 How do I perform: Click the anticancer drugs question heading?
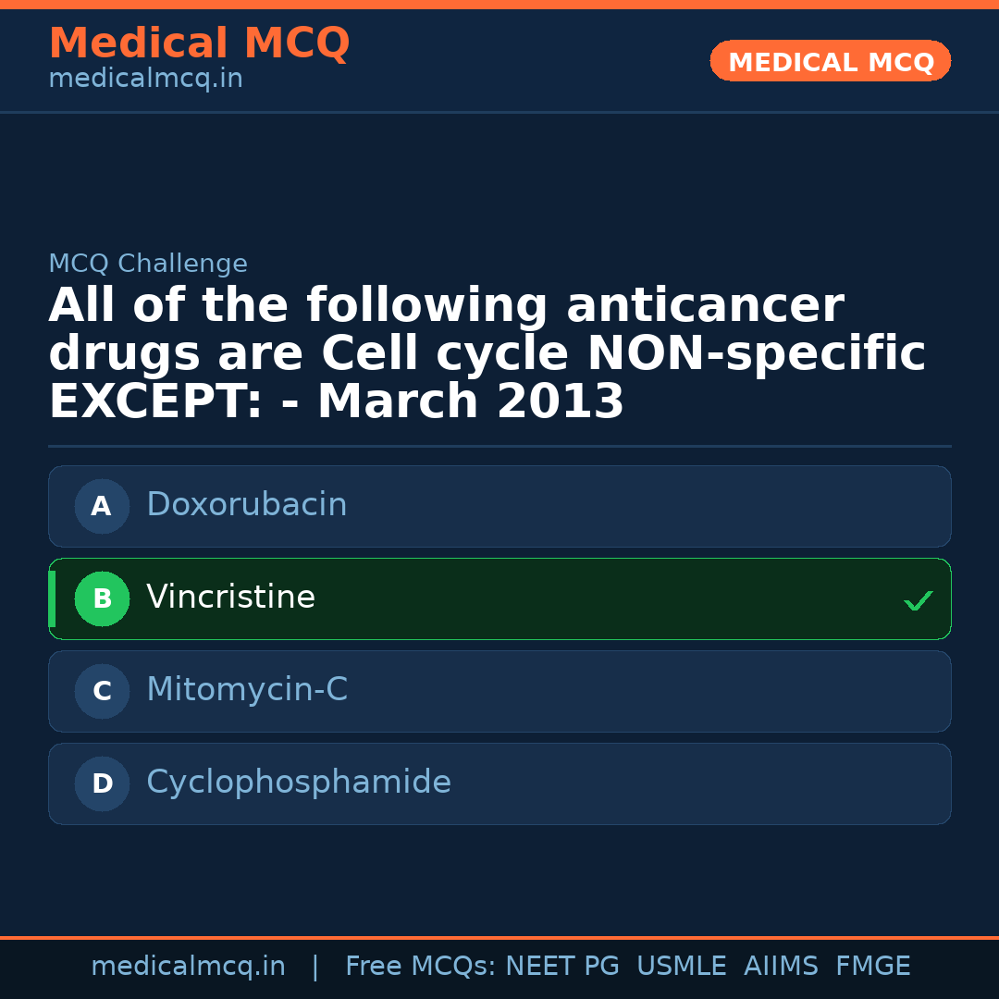pos(487,354)
